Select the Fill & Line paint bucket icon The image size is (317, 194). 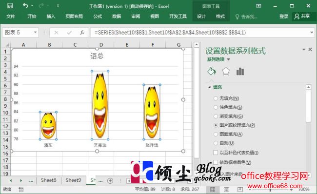pos(212,72)
